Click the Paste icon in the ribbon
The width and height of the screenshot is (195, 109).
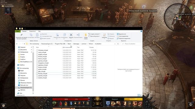click(x=37, y=35)
